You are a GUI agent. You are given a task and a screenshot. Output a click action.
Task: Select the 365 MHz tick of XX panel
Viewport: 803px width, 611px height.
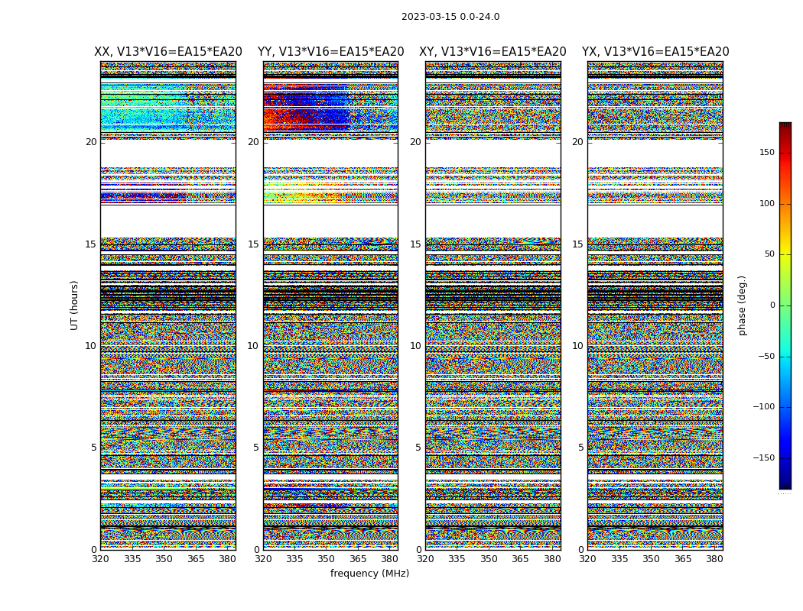point(196,559)
